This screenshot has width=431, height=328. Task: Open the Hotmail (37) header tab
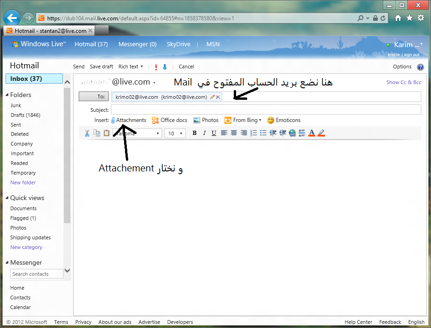pyautogui.click(x=91, y=44)
